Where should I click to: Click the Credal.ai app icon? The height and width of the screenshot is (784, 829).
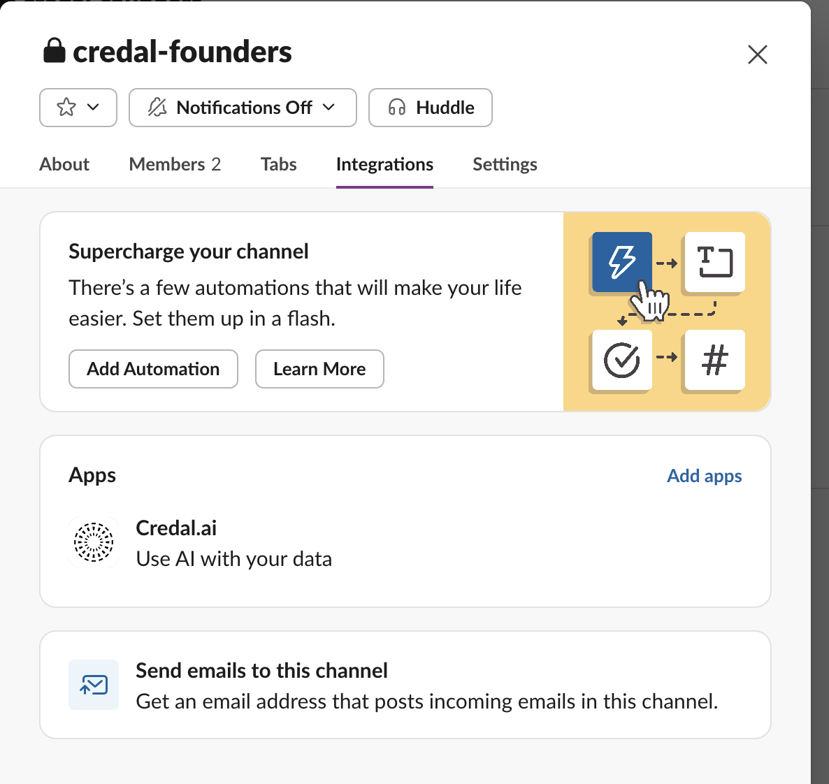coord(94,542)
